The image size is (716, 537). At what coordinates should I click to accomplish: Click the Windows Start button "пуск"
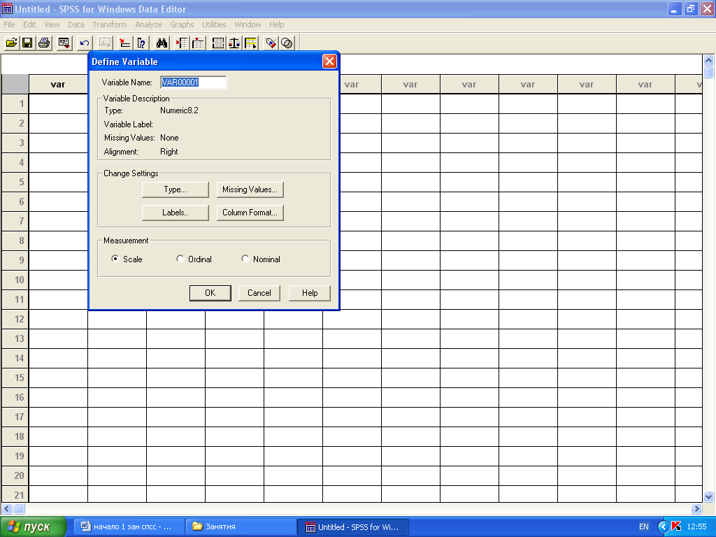pyautogui.click(x=33, y=527)
